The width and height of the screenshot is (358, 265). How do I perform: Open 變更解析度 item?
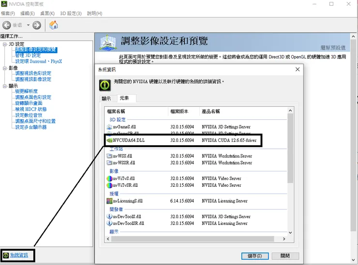(27, 91)
